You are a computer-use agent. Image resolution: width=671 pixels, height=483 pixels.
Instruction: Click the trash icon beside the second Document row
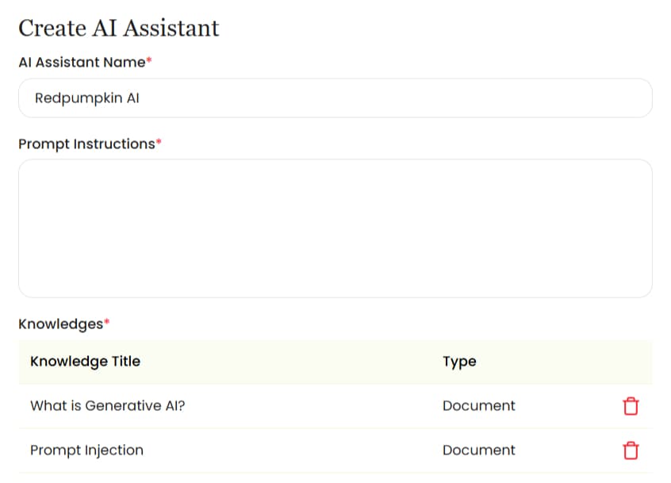pos(631,450)
